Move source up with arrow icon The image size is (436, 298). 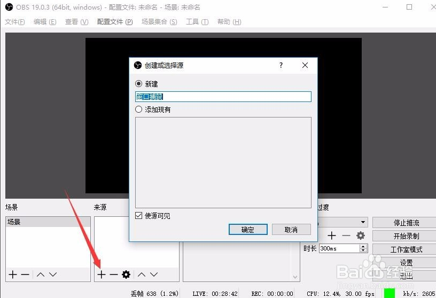142,275
